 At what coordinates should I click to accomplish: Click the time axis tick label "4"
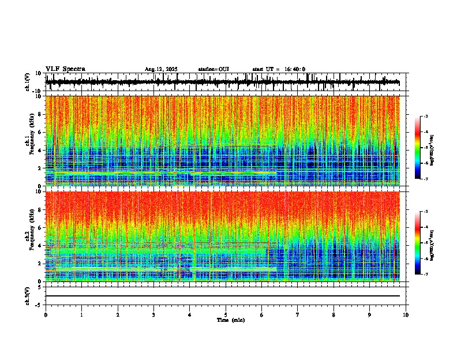190,315
